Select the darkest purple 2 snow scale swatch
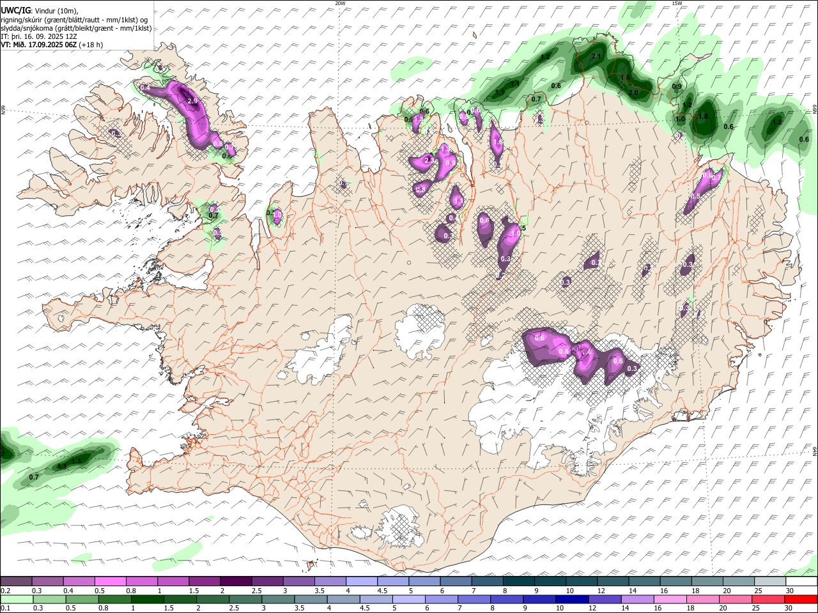The width and height of the screenshot is (818, 613). tap(235, 582)
